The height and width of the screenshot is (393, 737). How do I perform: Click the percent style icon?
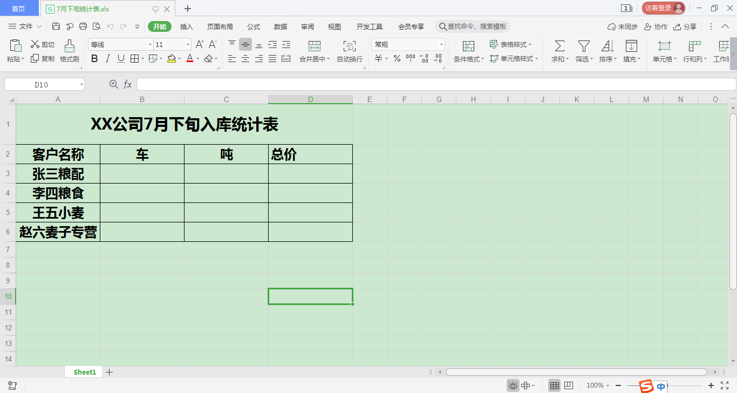click(397, 58)
